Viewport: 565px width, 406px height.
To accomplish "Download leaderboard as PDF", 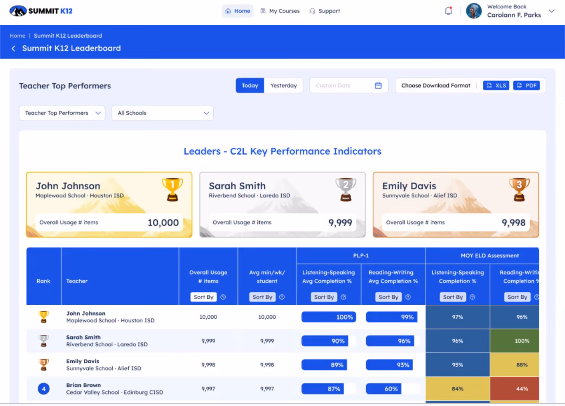I will pyautogui.click(x=527, y=85).
